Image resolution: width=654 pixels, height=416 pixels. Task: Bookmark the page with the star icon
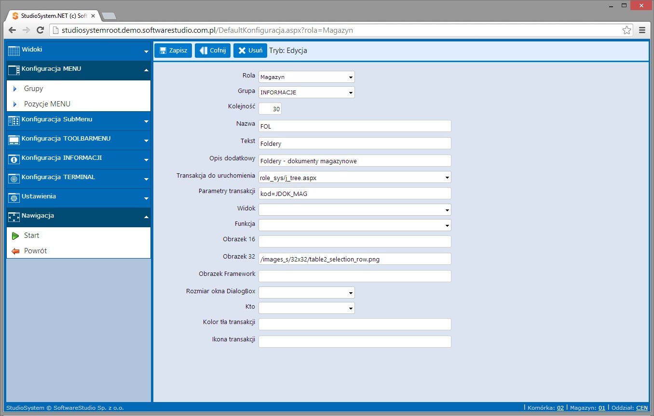tap(627, 30)
